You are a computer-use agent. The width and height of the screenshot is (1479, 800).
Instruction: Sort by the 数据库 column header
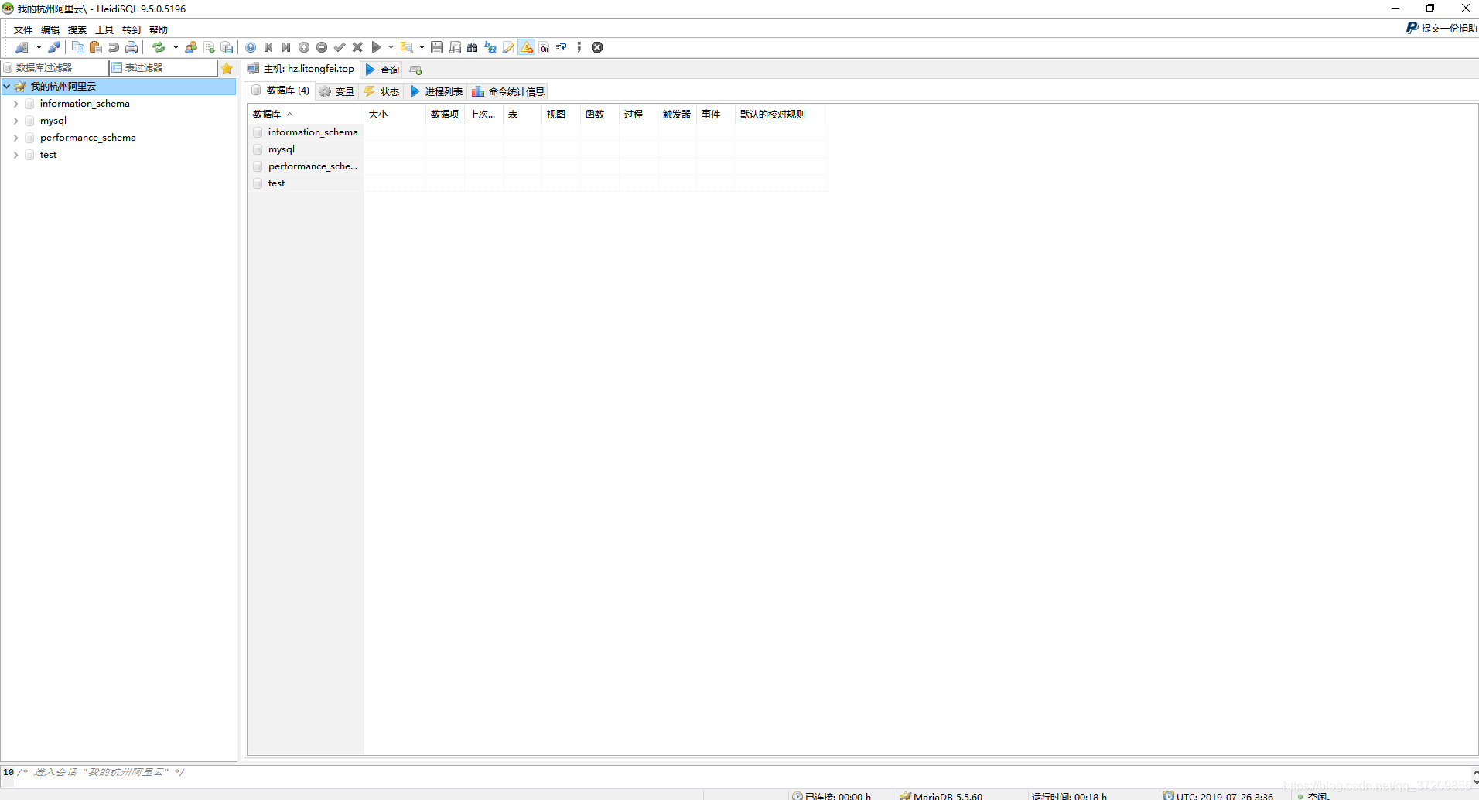pyautogui.click(x=306, y=115)
